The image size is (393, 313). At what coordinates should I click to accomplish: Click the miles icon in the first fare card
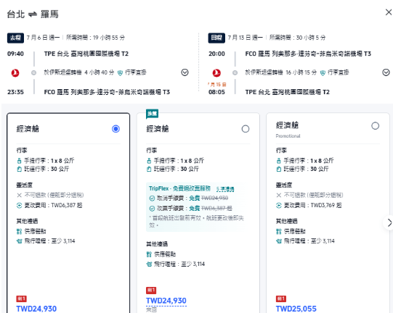point(20,241)
